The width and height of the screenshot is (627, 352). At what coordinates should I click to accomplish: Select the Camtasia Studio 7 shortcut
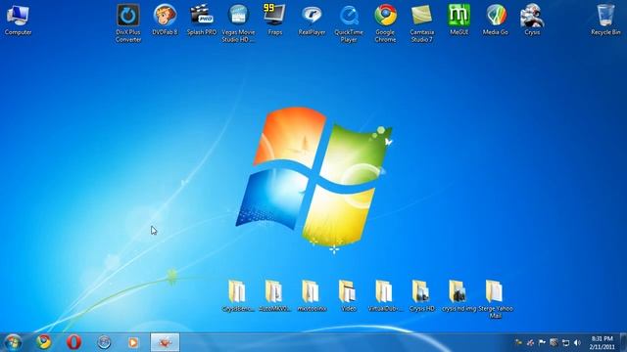[x=422, y=23]
